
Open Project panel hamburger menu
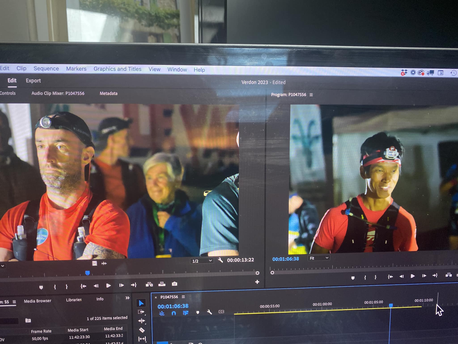(14, 302)
